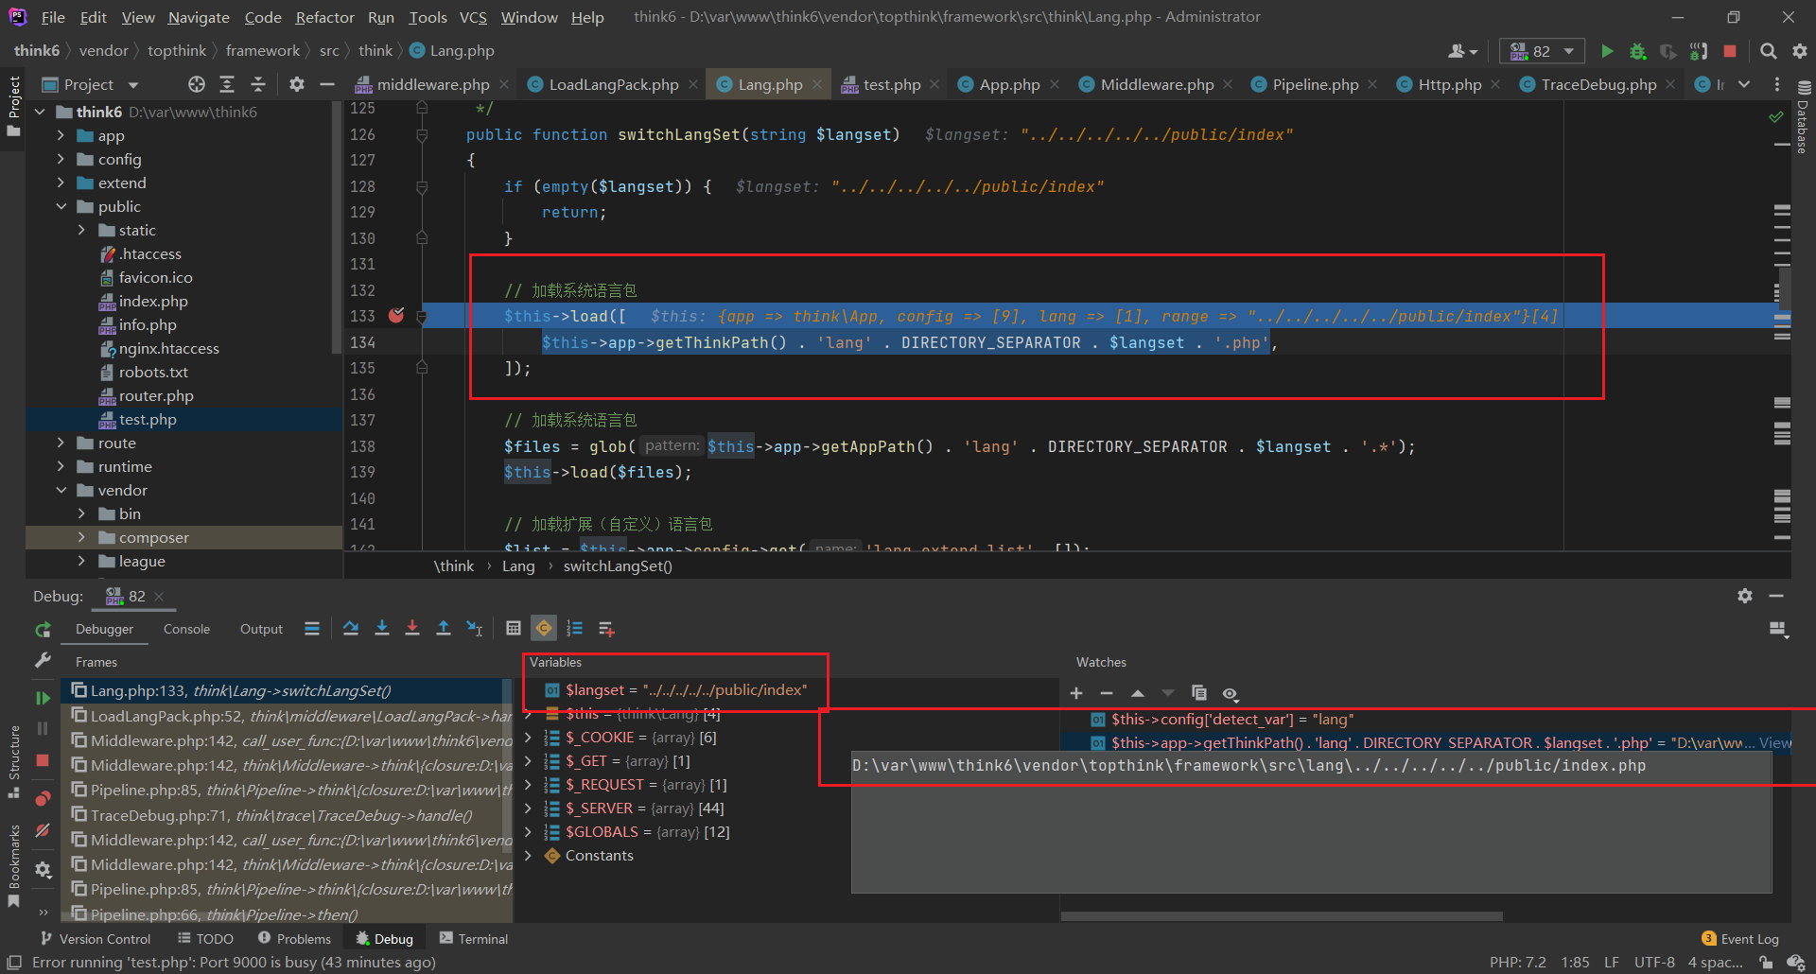Toggle the breakpoint on line 133
The width and height of the screenshot is (1816, 974).
[x=396, y=316]
